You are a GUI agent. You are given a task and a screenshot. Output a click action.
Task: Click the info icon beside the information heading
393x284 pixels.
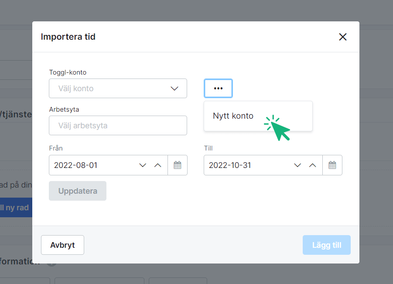tap(51, 262)
